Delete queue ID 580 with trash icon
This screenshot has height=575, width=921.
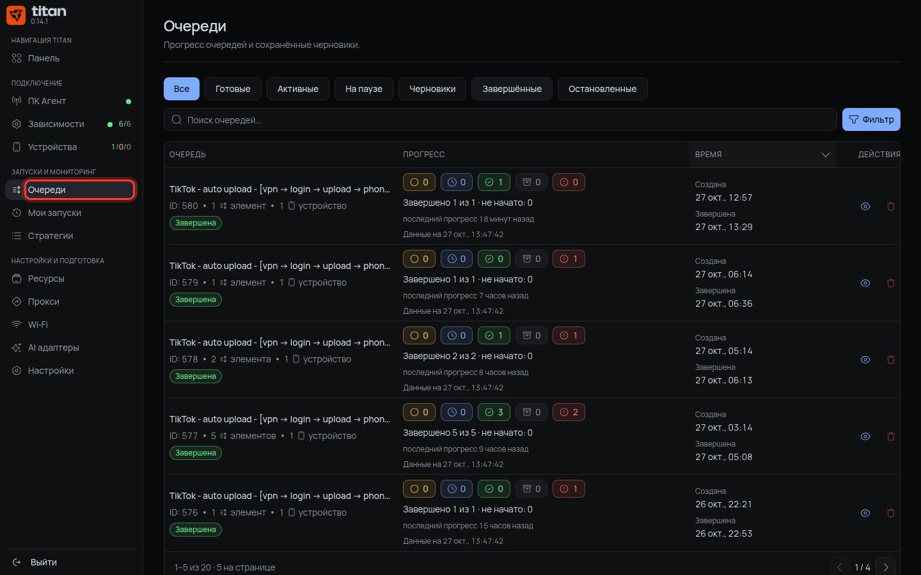[x=891, y=206]
